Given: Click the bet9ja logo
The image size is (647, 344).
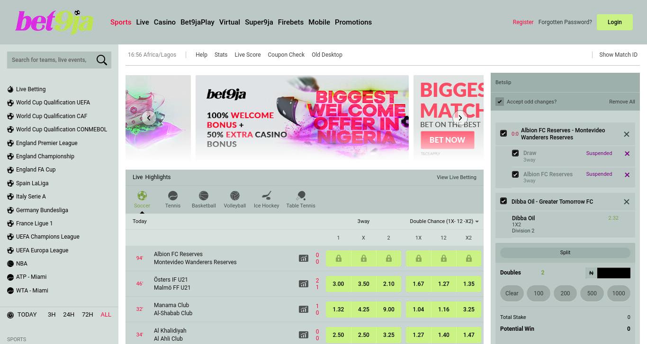Looking at the screenshot, I should pos(54,22).
